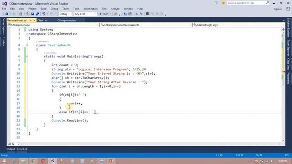Screen dimensions: 292x164
Task: Open the File menu
Action: 4,9
